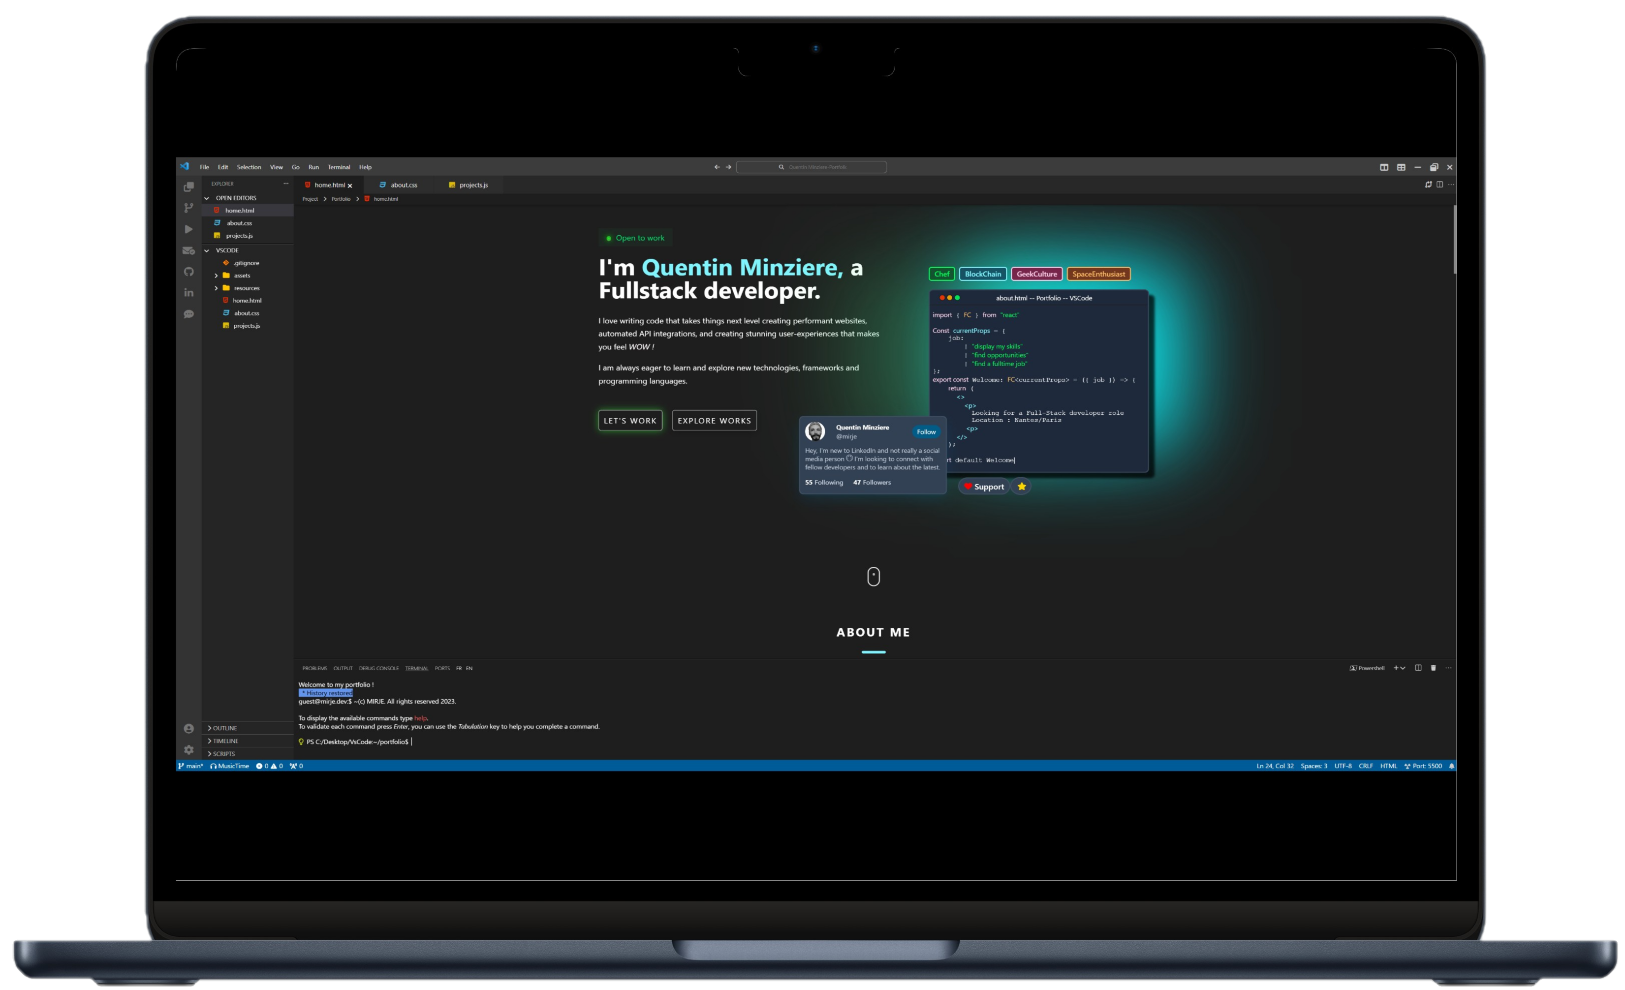Open the Settings gear icon
The width and height of the screenshot is (1625, 990).
[188, 750]
